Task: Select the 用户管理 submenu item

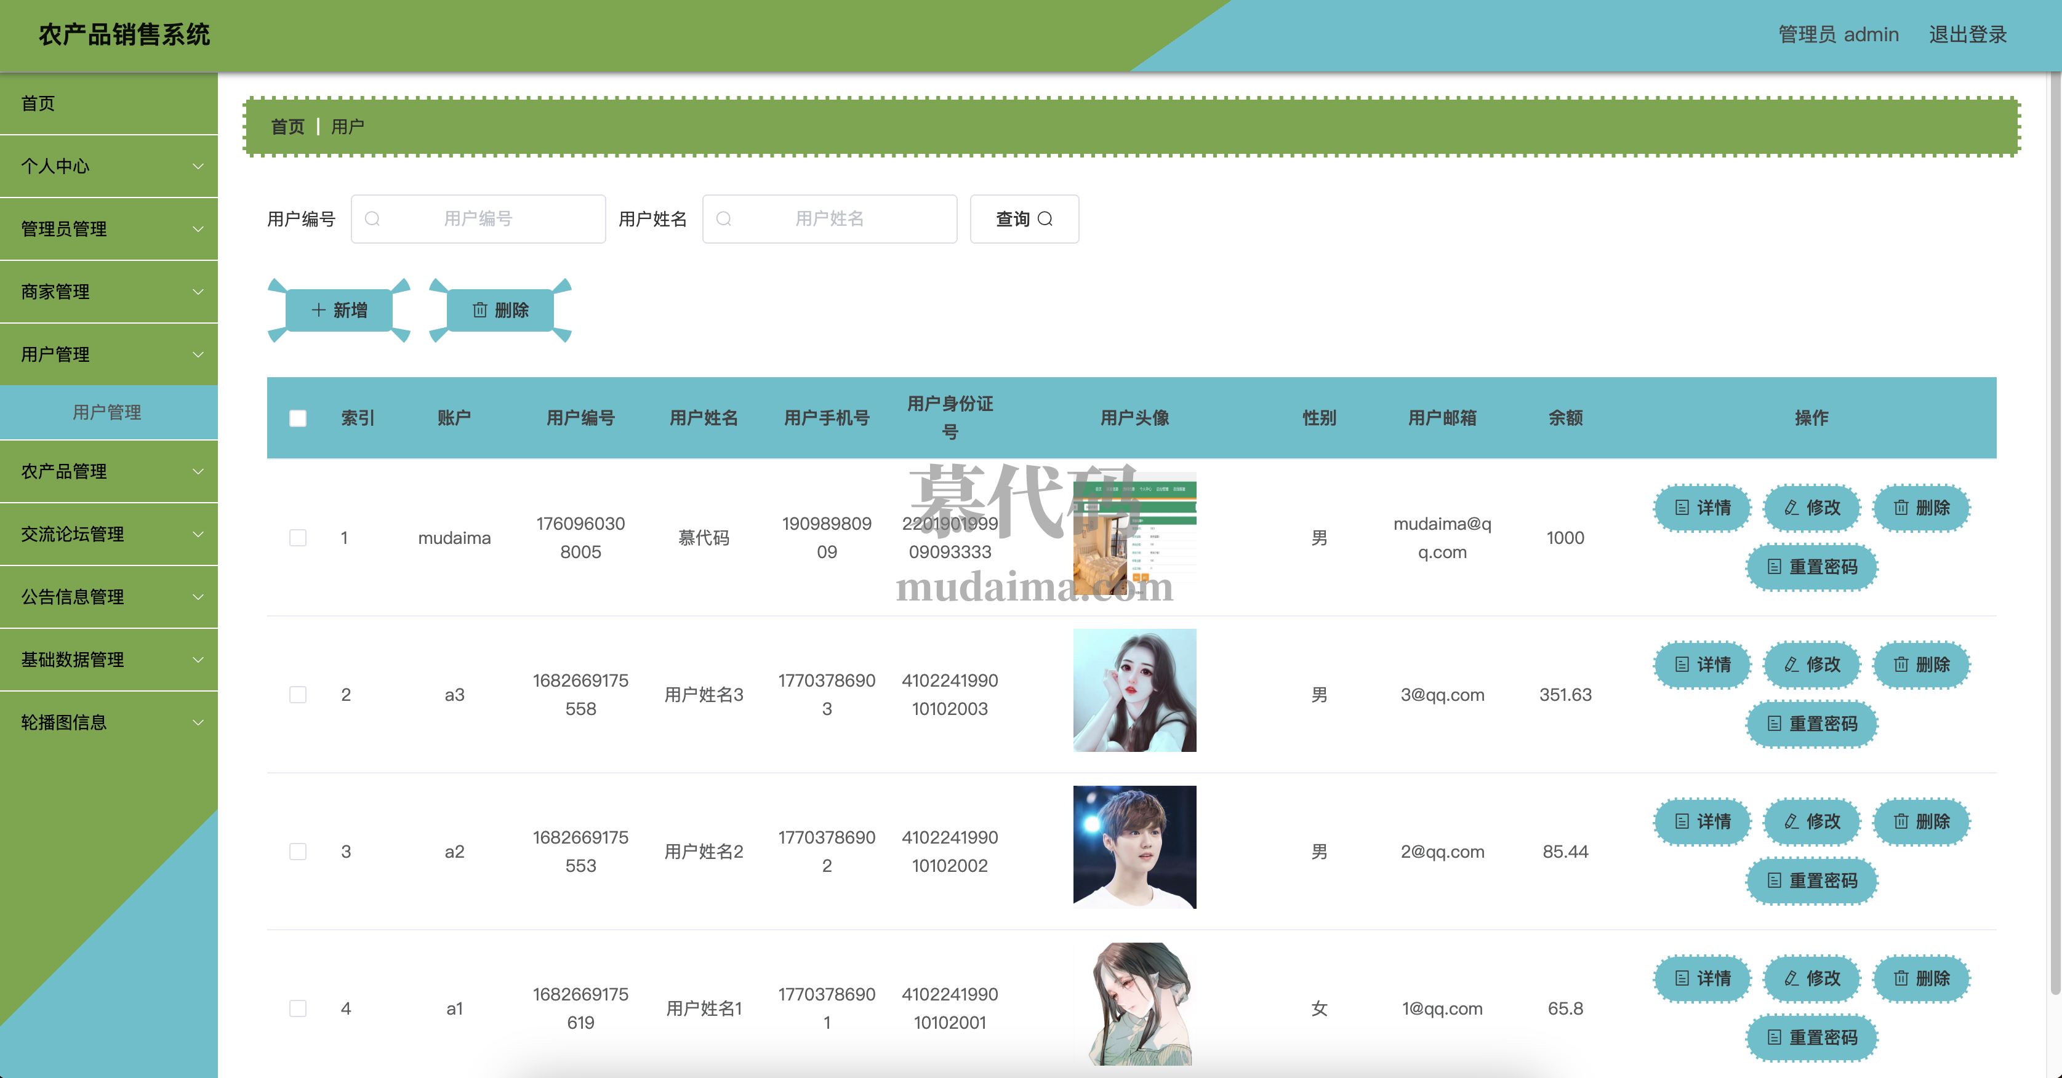Action: 107,413
